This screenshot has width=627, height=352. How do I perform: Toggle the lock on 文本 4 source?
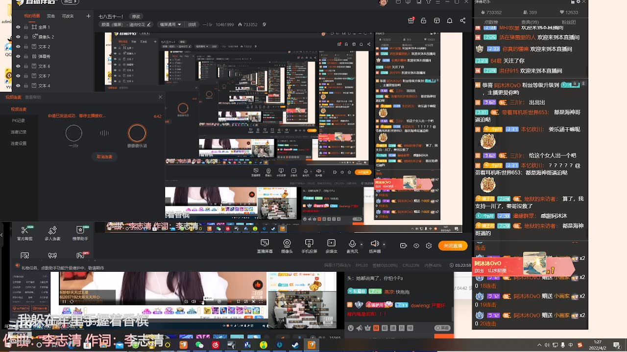click(x=26, y=86)
